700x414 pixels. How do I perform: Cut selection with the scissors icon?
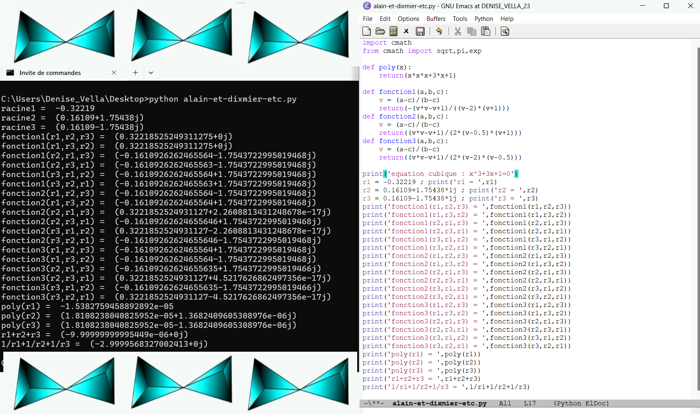458,31
